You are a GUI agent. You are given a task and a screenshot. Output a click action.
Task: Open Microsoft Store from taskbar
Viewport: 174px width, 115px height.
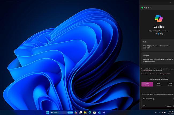pyautogui.click(x=94, y=112)
